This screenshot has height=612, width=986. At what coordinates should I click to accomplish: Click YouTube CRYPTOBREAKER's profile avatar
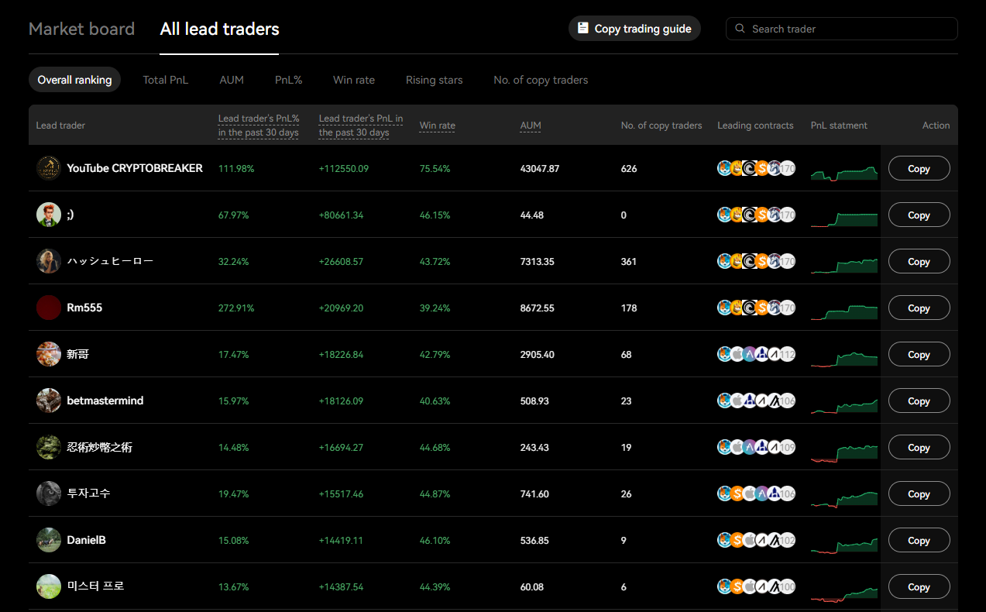(48, 168)
